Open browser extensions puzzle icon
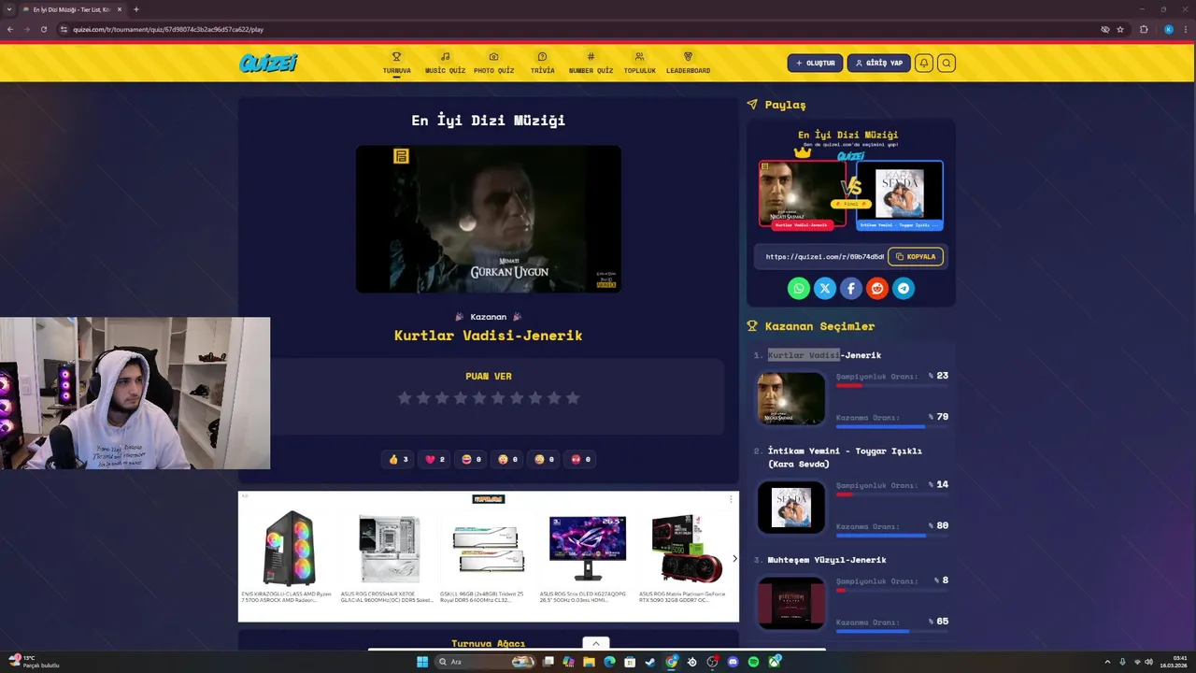The width and height of the screenshot is (1196, 673). [1144, 29]
